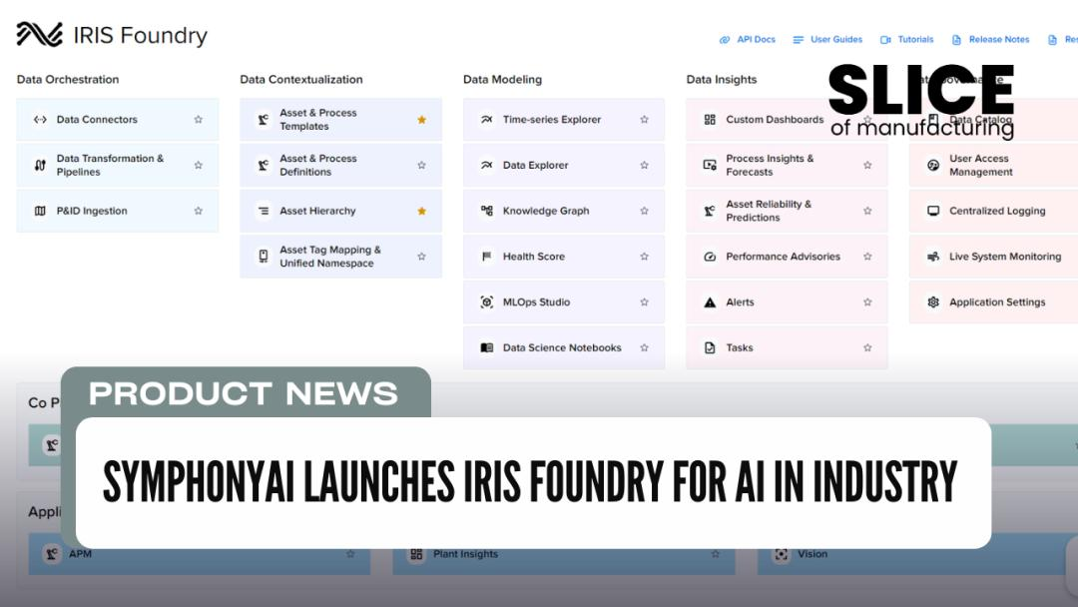This screenshot has width=1078, height=607.
Task: Click the Process Insights & Forecasts icon
Action: point(711,165)
